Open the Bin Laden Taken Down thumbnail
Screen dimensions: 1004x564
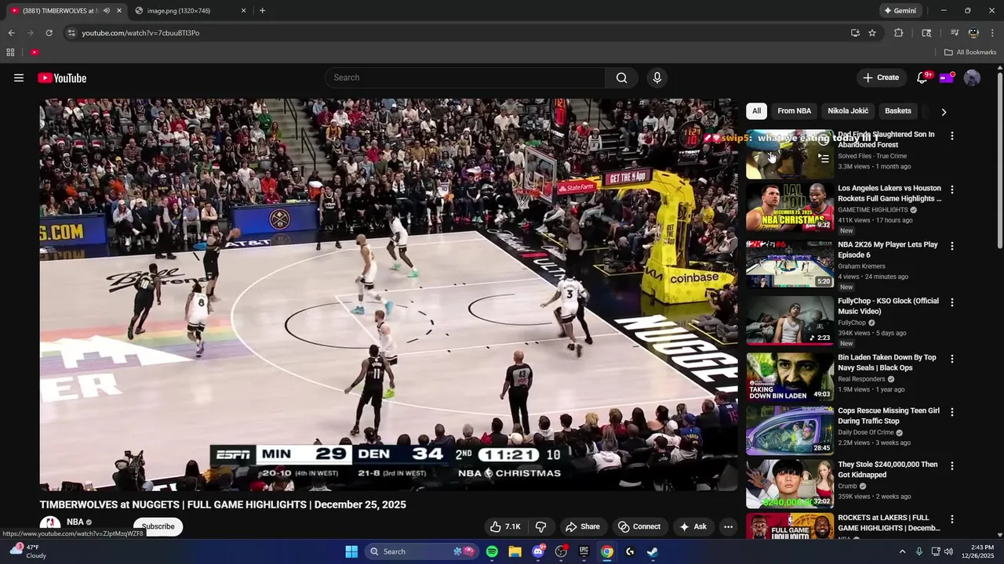coord(790,377)
